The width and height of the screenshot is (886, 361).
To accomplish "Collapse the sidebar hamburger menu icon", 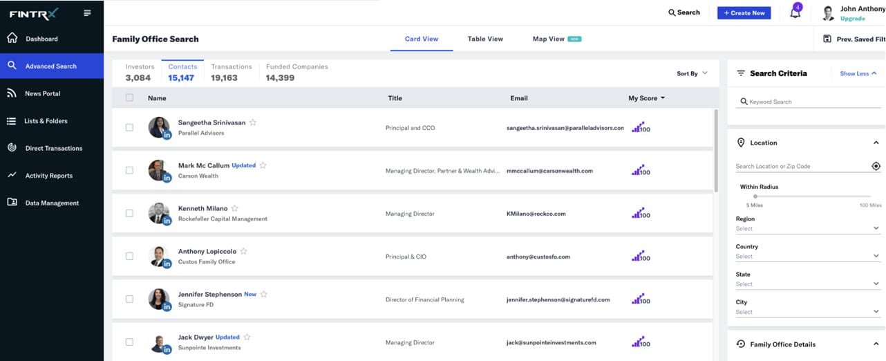I will (x=87, y=13).
